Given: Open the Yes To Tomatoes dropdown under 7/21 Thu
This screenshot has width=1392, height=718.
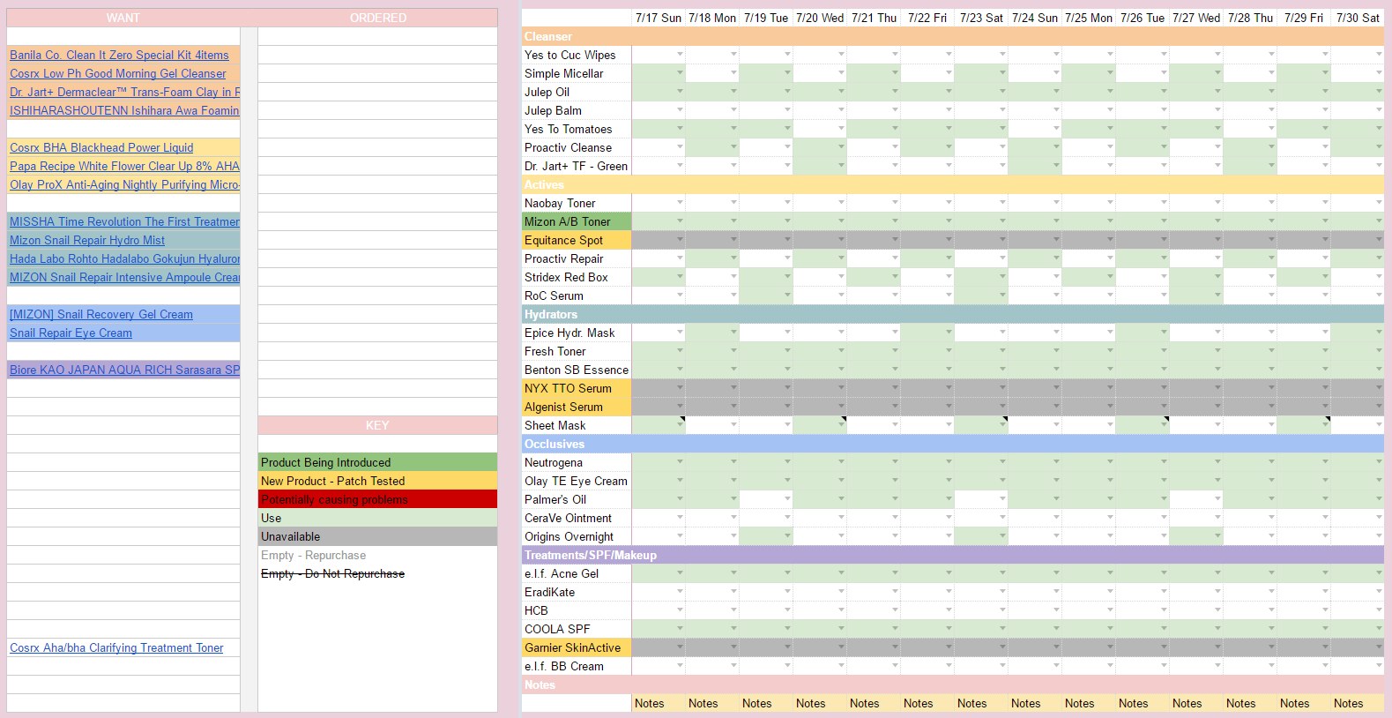Looking at the screenshot, I should click(895, 129).
